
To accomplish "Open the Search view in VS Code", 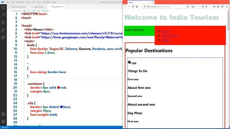I will pos(3,15).
